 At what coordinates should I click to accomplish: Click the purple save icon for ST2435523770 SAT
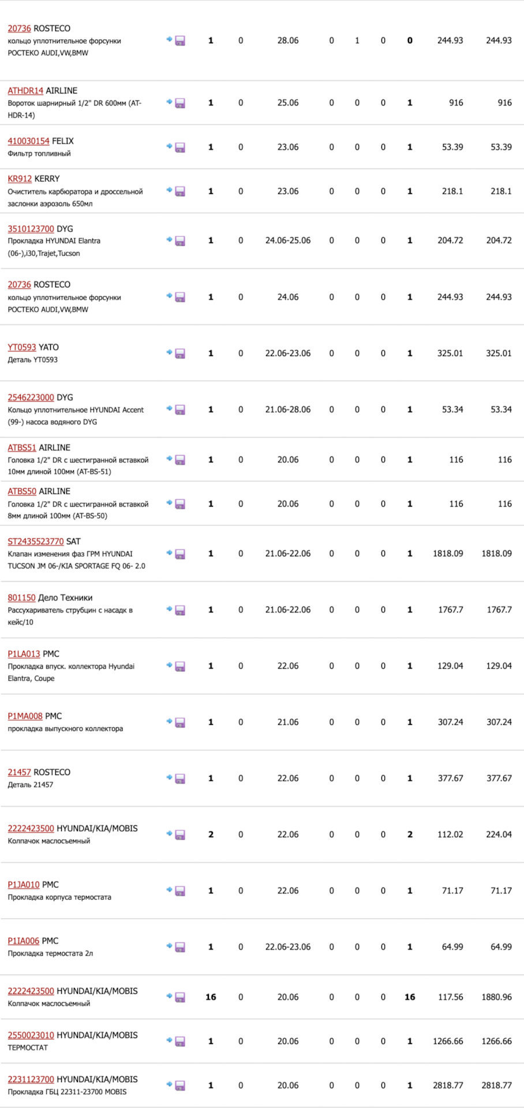click(x=180, y=554)
